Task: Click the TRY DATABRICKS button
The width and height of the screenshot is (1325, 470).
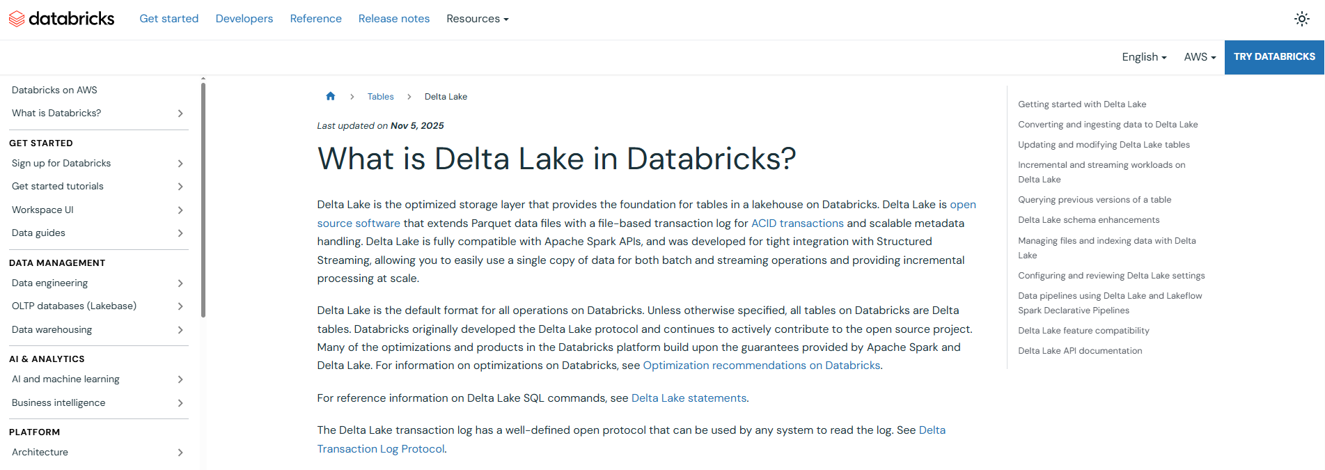Action: (x=1274, y=57)
